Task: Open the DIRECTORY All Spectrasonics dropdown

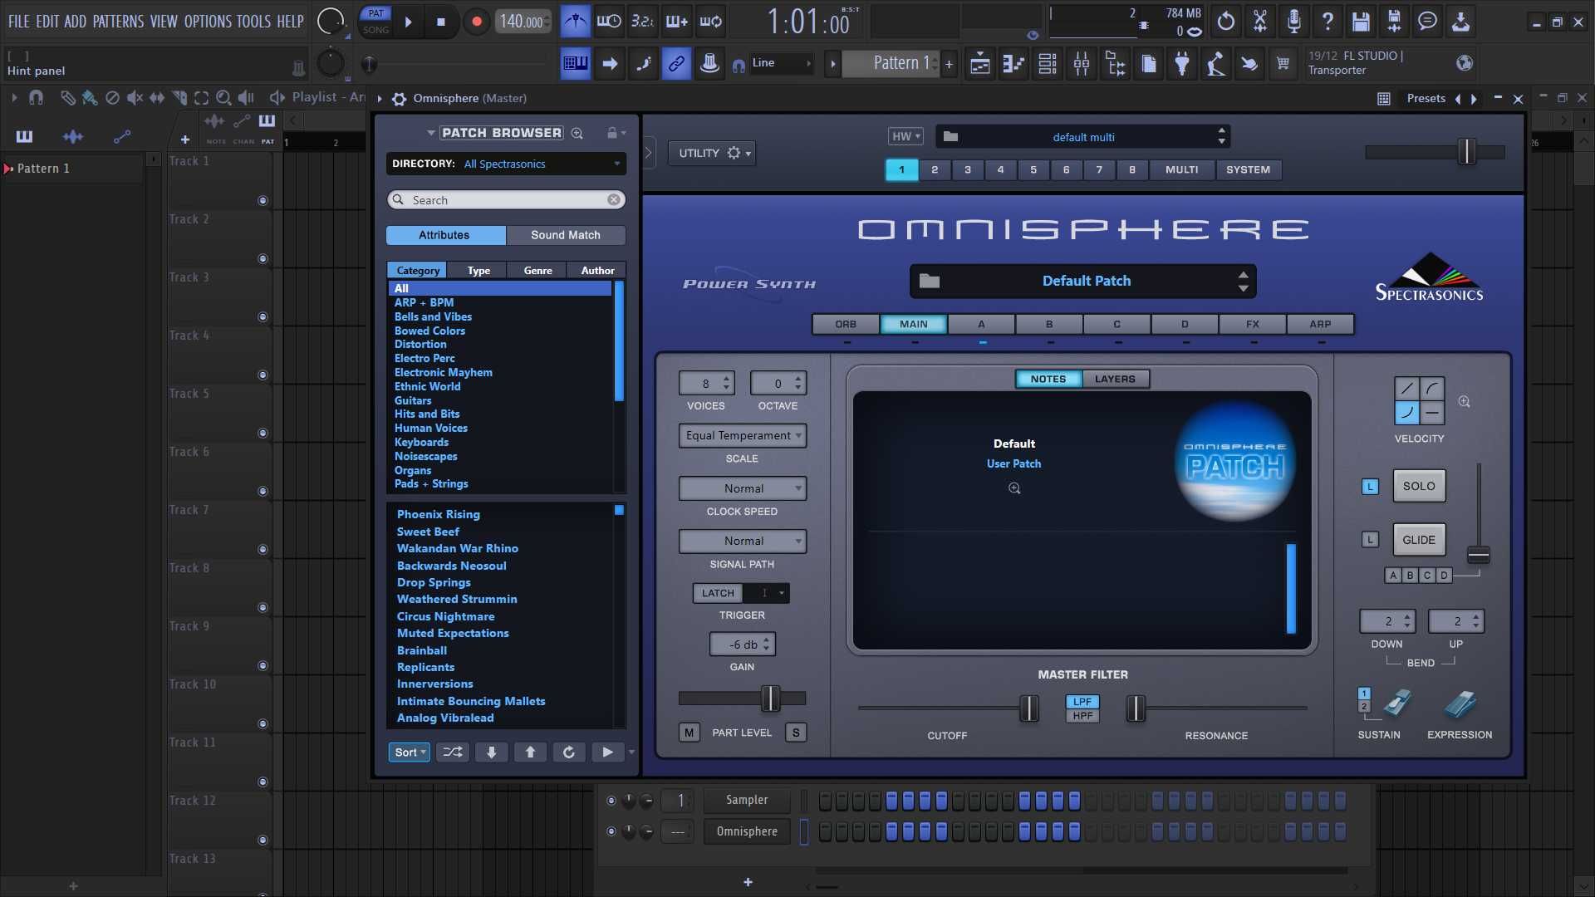Action: pos(506,164)
